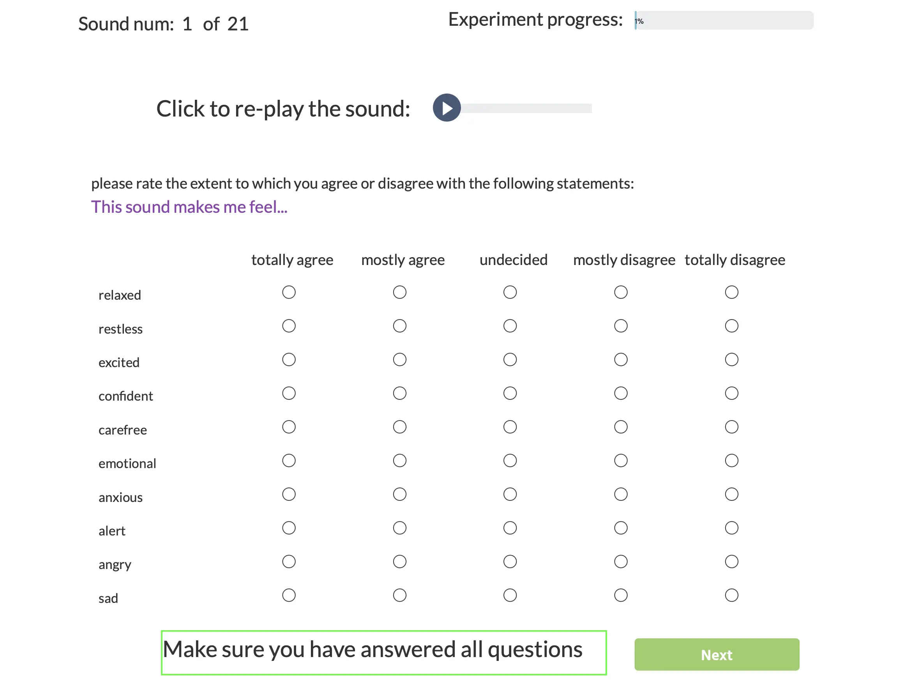Pick undecided for confident
904x682 pixels.
click(x=510, y=393)
